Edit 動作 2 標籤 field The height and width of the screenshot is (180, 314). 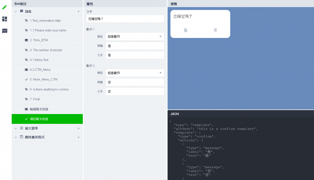(x=135, y=82)
